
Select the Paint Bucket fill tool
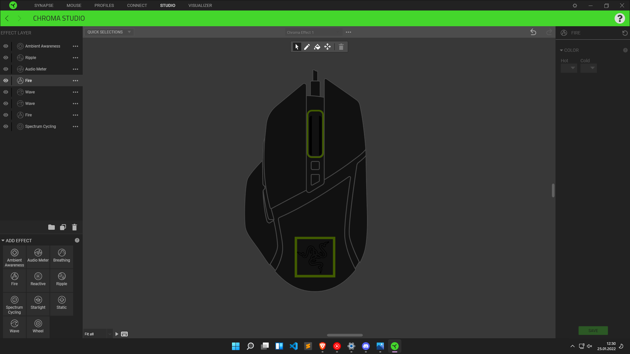click(317, 47)
